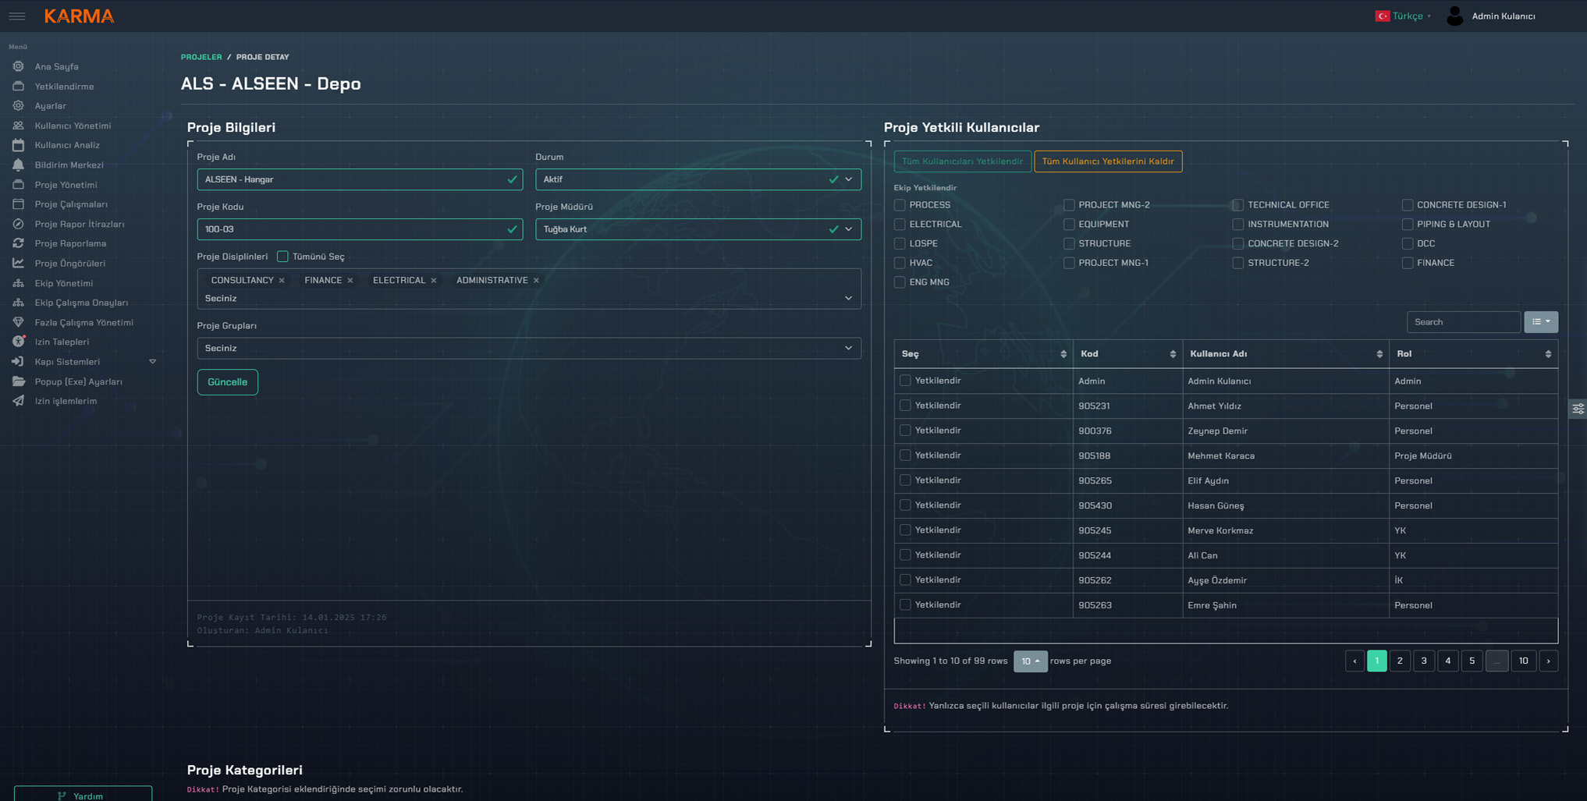The image size is (1587, 801).
Task: Click the Ayarlar gear icon in sidebar
Action: (x=18, y=106)
